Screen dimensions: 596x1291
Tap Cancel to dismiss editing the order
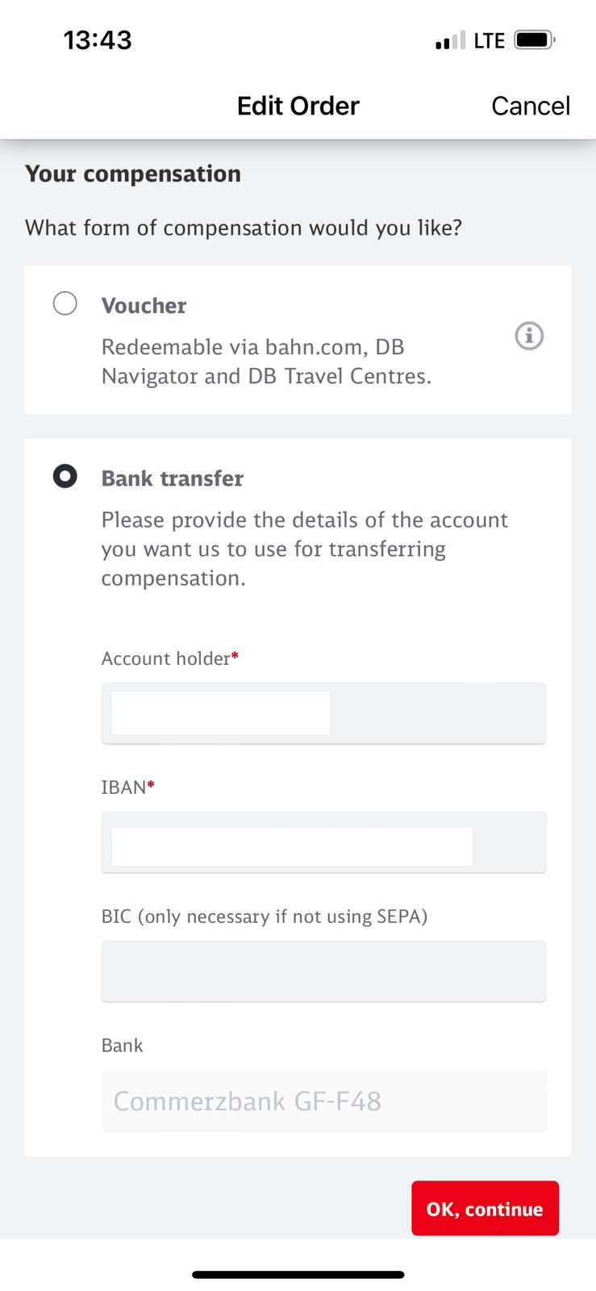tap(531, 106)
